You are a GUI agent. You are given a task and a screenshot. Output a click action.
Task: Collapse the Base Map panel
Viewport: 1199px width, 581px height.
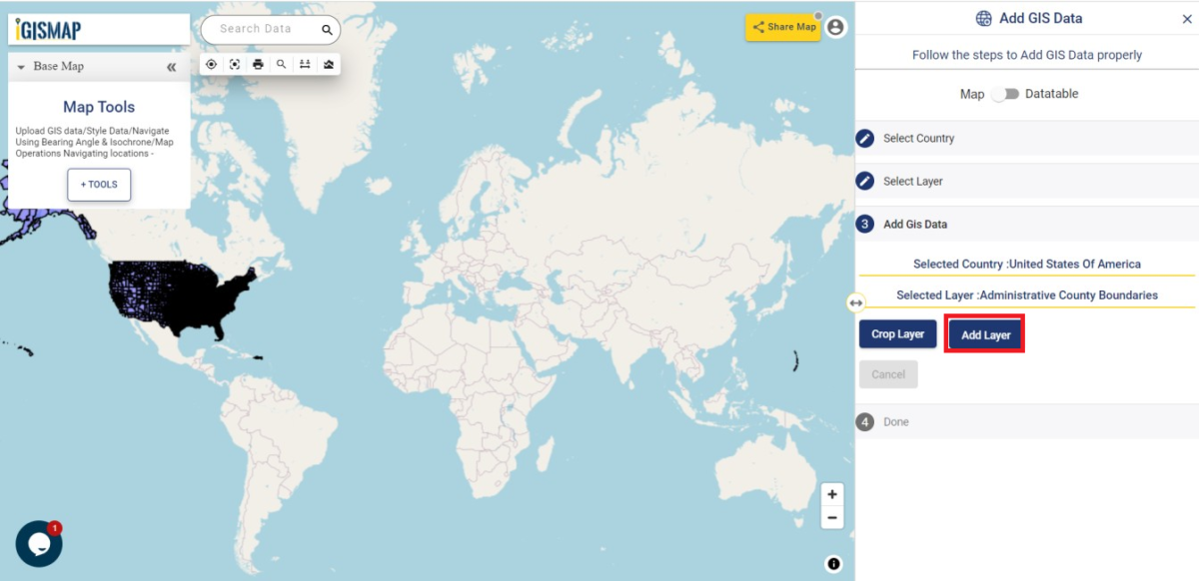tap(171, 67)
